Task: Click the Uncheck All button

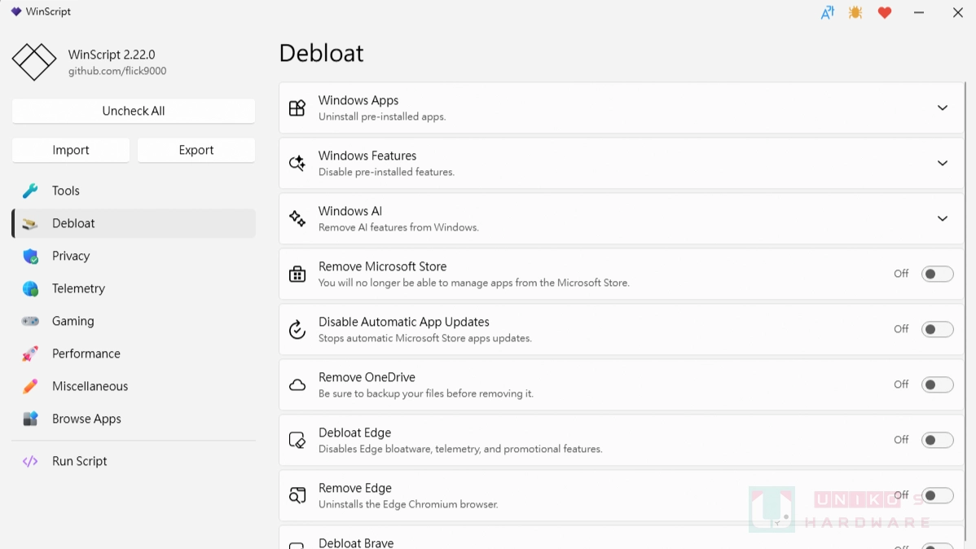Action: (134, 111)
